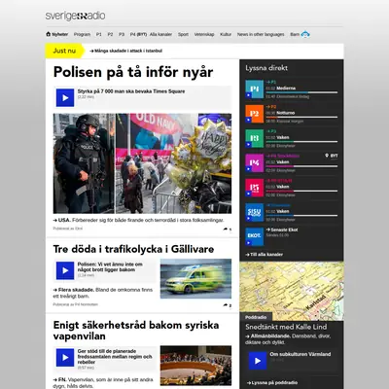Play the latest Ekot broadcast icon
The width and height of the screenshot is (389, 389).
coord(255,236)
